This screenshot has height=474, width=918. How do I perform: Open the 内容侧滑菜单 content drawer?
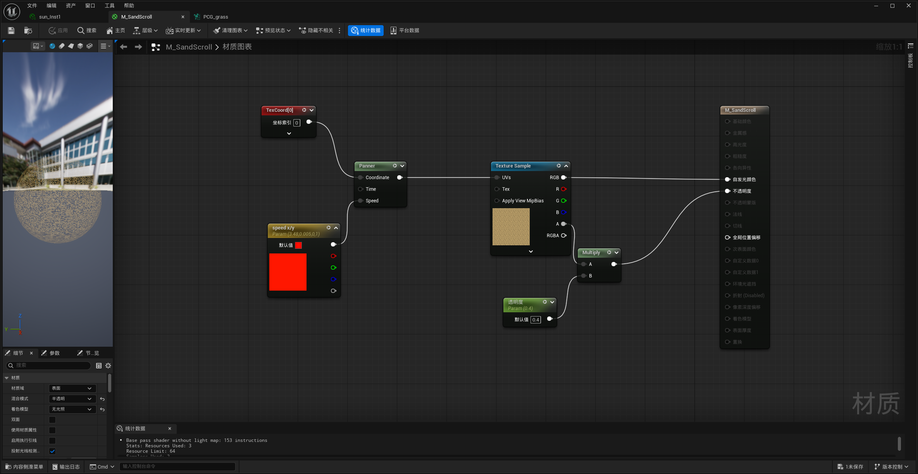tap(24, 467)
